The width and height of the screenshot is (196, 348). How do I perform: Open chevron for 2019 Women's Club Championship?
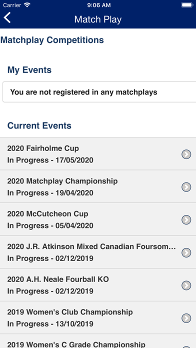point(186,318)
